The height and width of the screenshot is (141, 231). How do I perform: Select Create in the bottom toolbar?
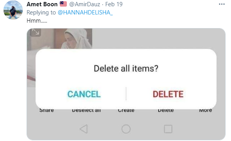126,110
